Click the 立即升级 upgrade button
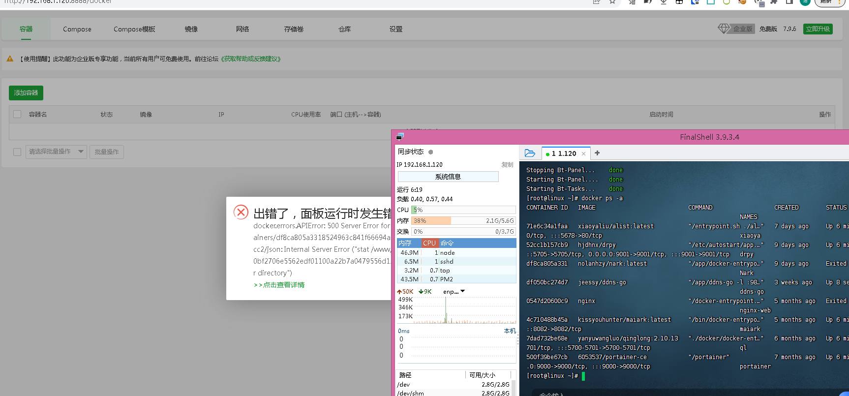 pyautogui.click(x=818, y=29)
